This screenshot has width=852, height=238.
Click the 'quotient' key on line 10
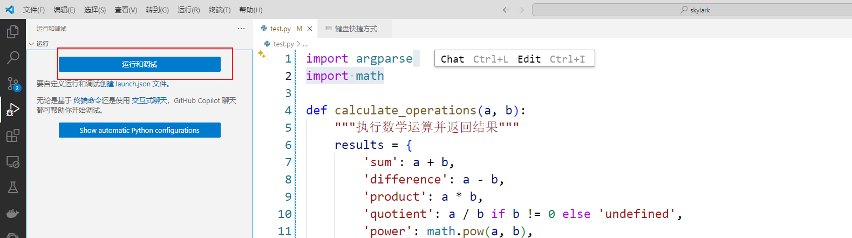tap(399, 214)
